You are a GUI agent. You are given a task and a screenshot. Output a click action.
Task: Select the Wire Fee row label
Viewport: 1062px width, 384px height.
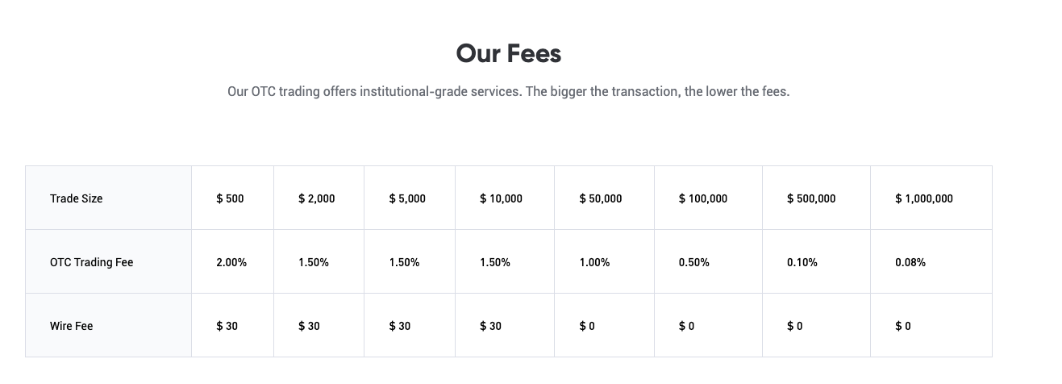[x=72, y=326]
